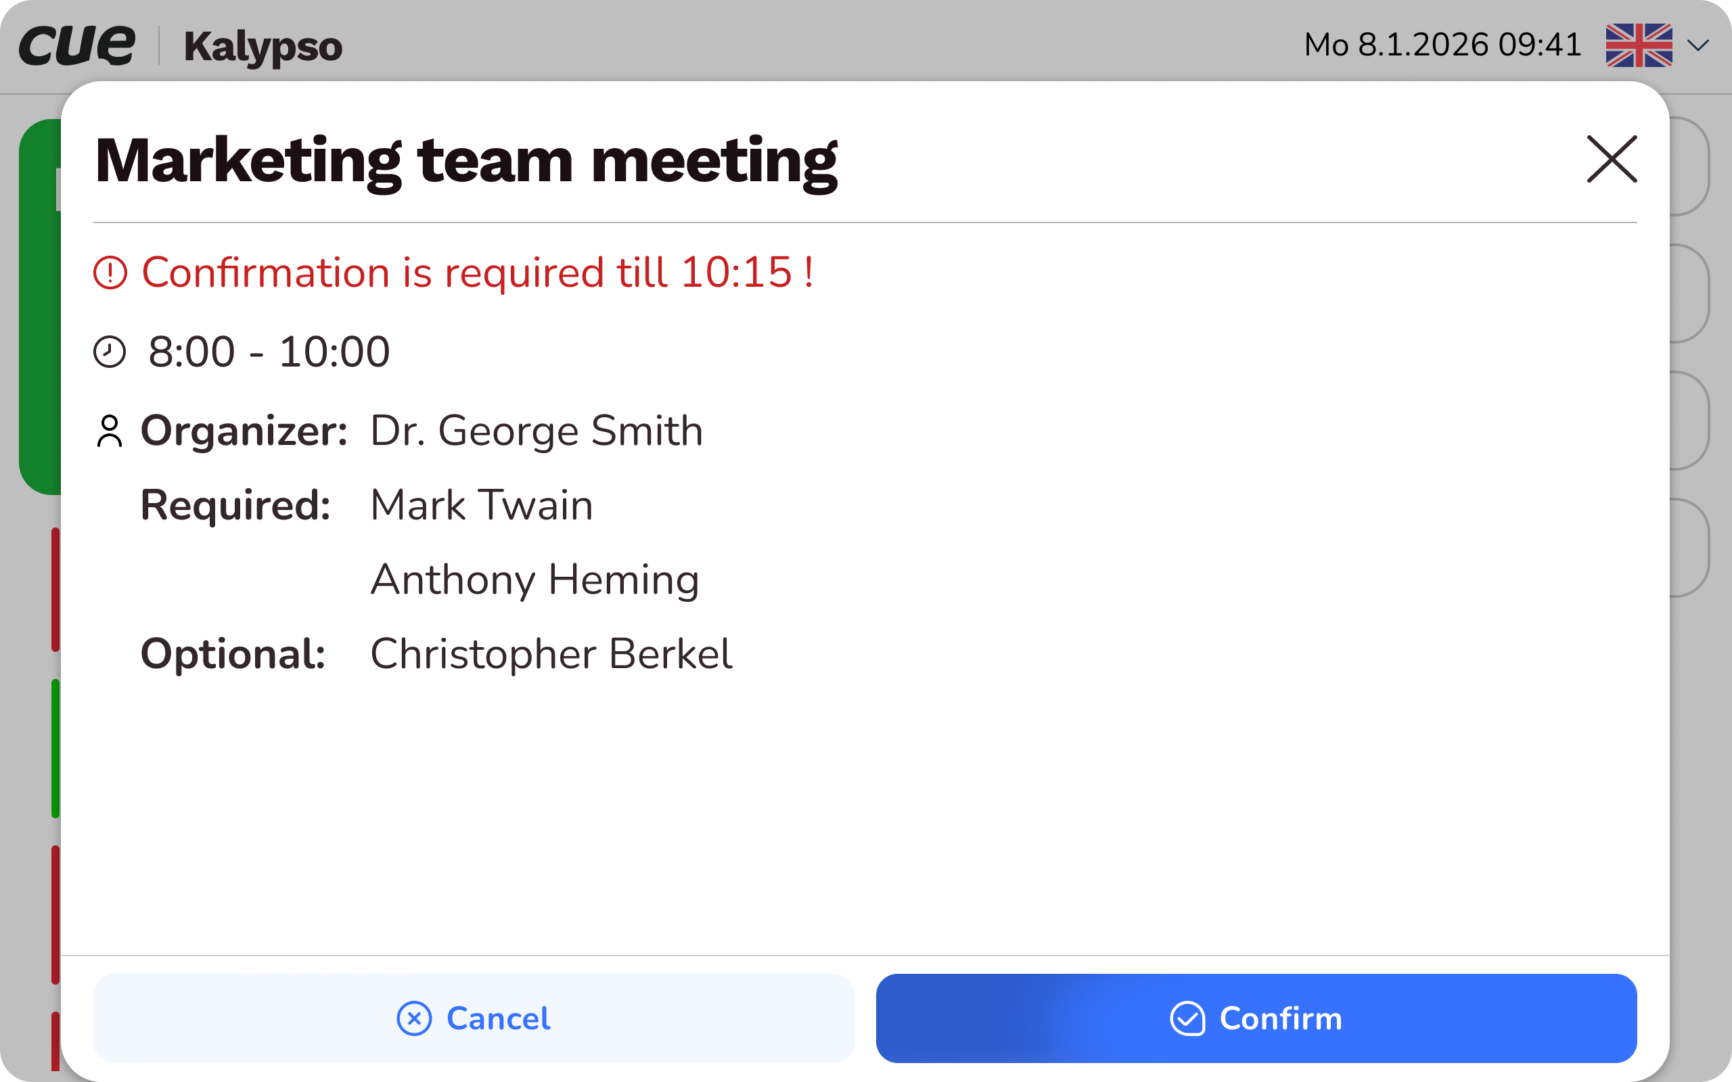Image resolution: width=1732 pixels, height=1082 pixels.
Task: Click the cue logo
Action: coord(76,45)
